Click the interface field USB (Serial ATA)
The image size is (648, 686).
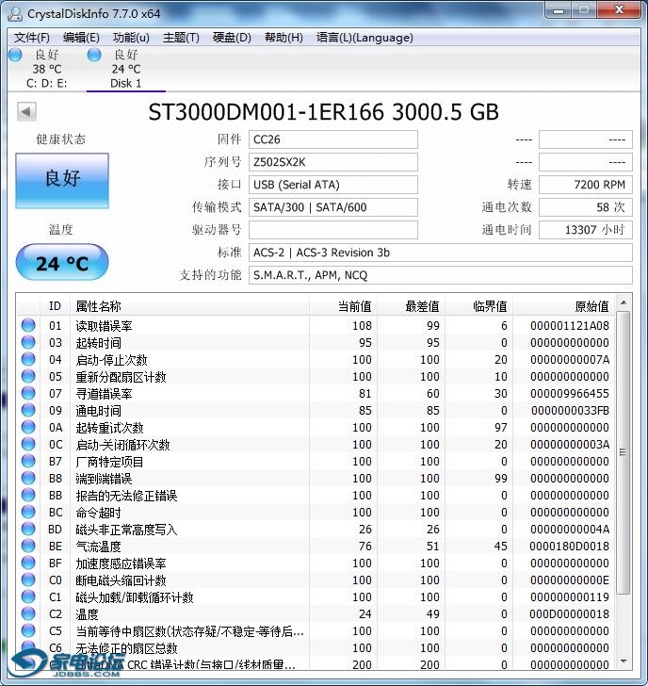333,185
